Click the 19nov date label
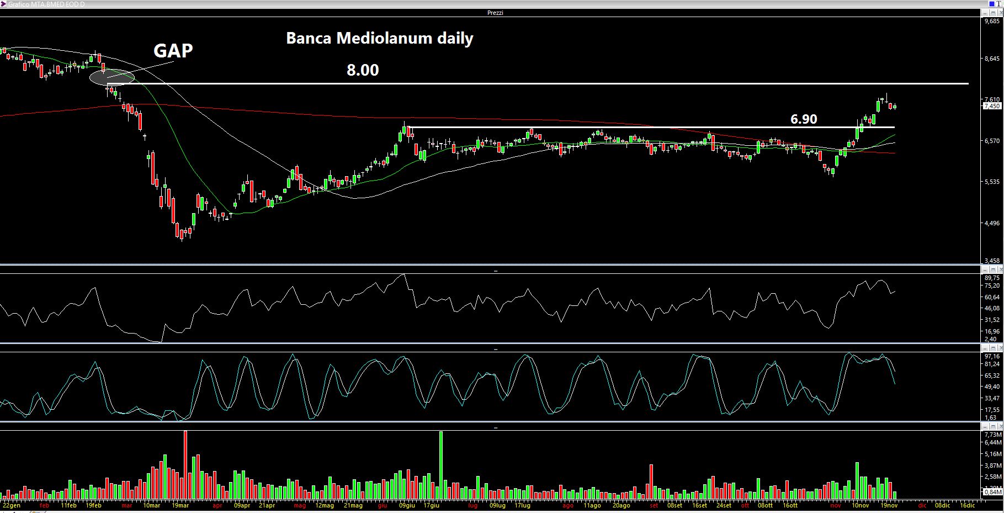Viewport: 1004px width, 513px height. (889, 505)
